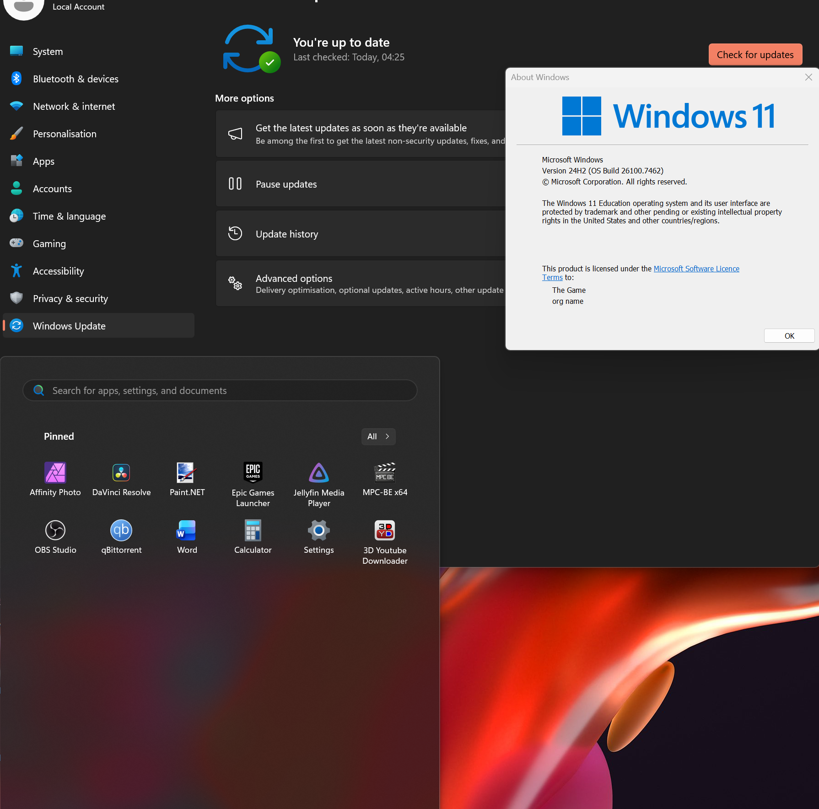
Task: Click the "More options" heading
Action: [244, 98]
